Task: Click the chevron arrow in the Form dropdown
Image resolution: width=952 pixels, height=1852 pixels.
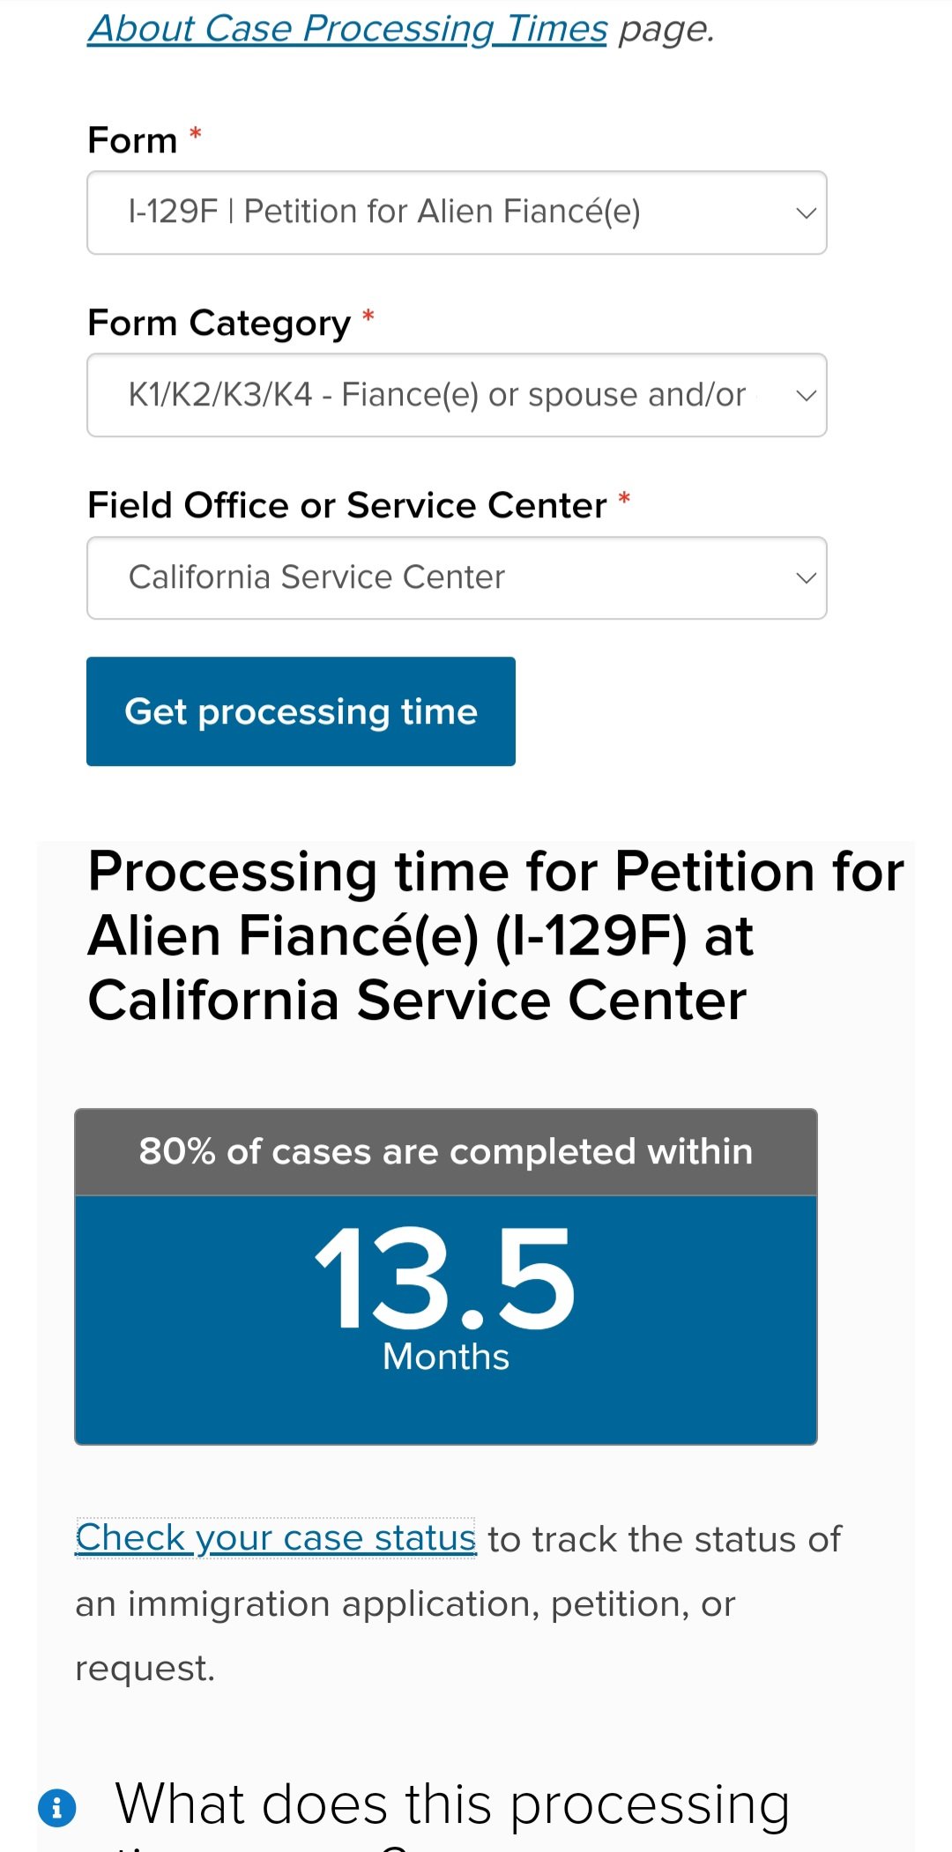Action: (806, 213)
